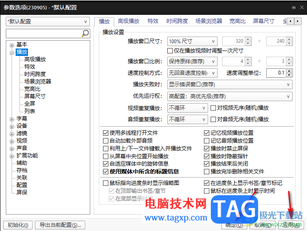Open the 播放失败时 dropdown
Screen dimensions: 307x231
point(230,85)
